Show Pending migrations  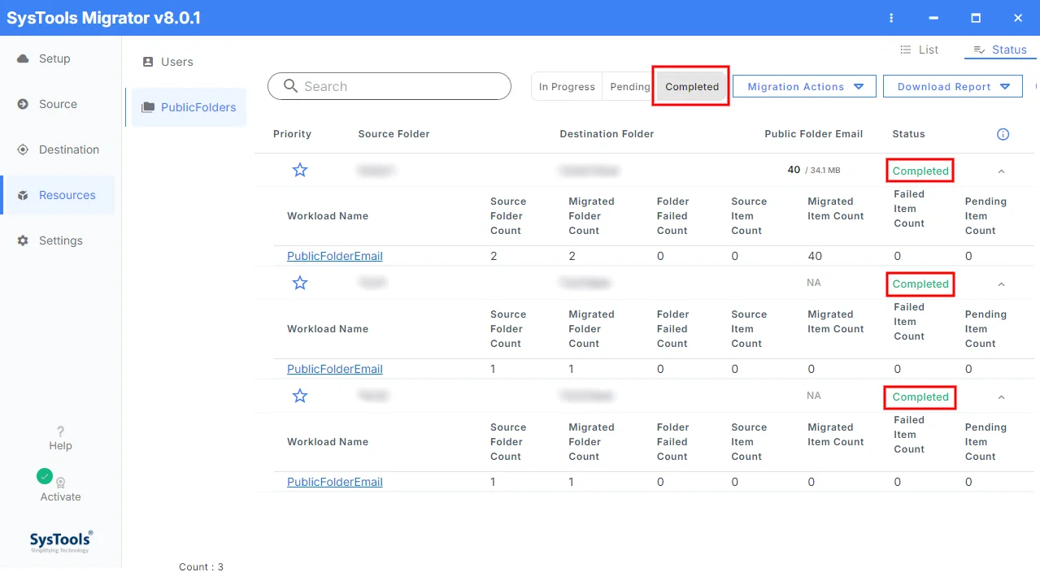coord(630,87)
